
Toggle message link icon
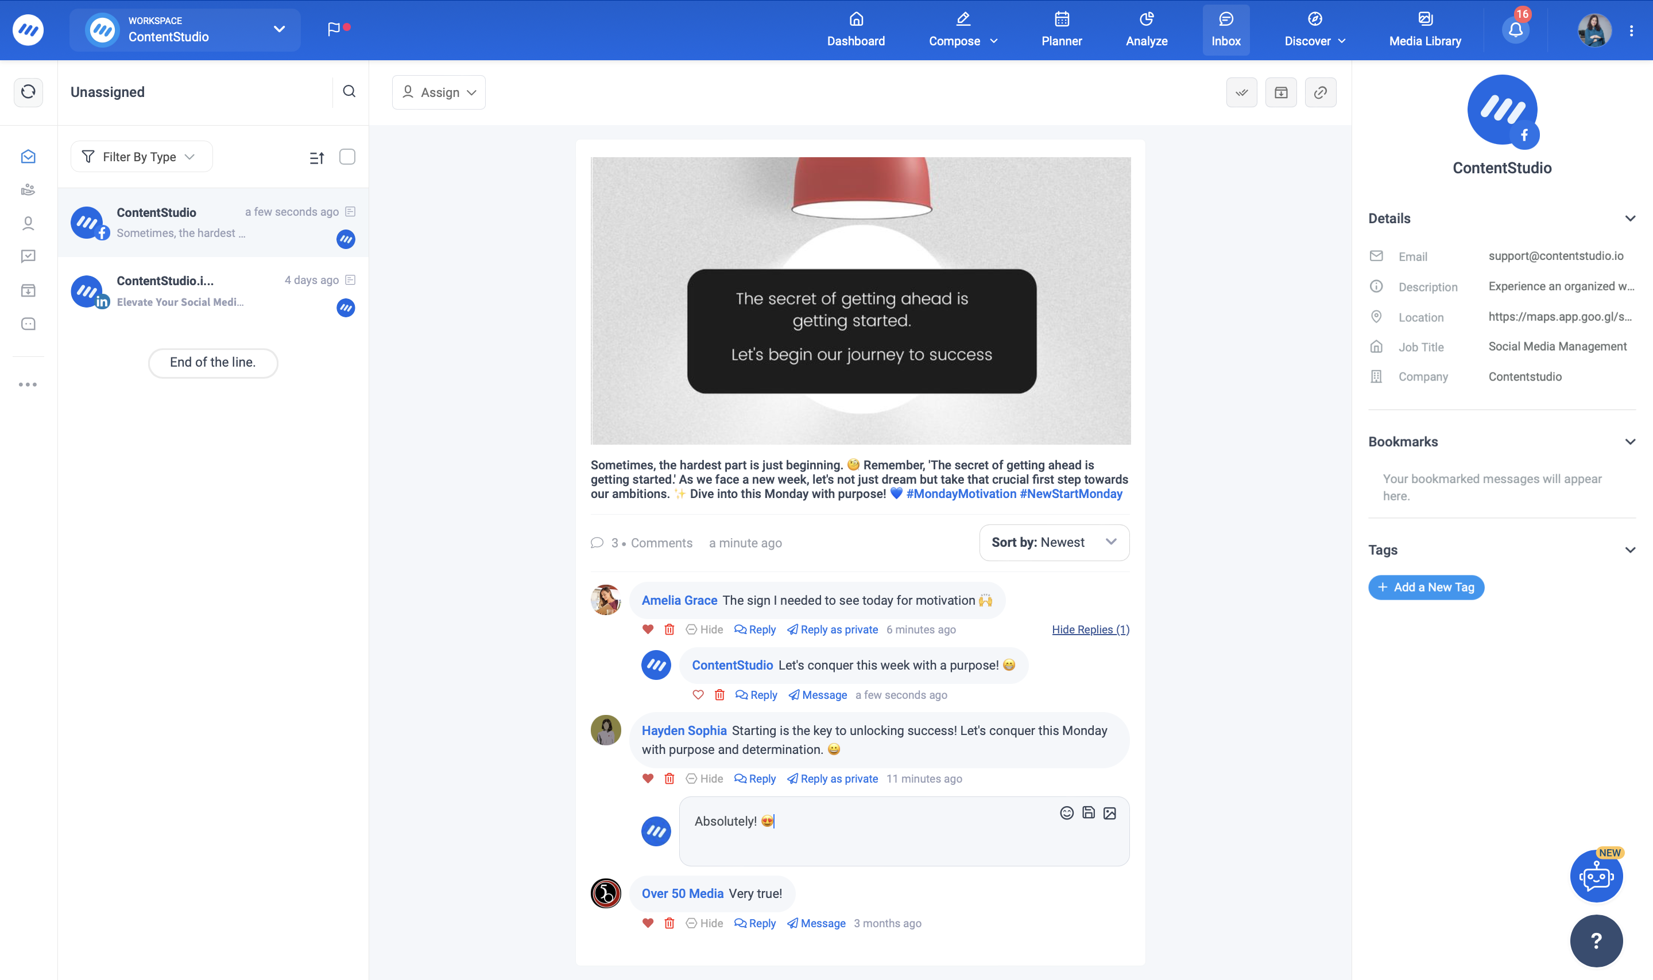pos(1321,92)
